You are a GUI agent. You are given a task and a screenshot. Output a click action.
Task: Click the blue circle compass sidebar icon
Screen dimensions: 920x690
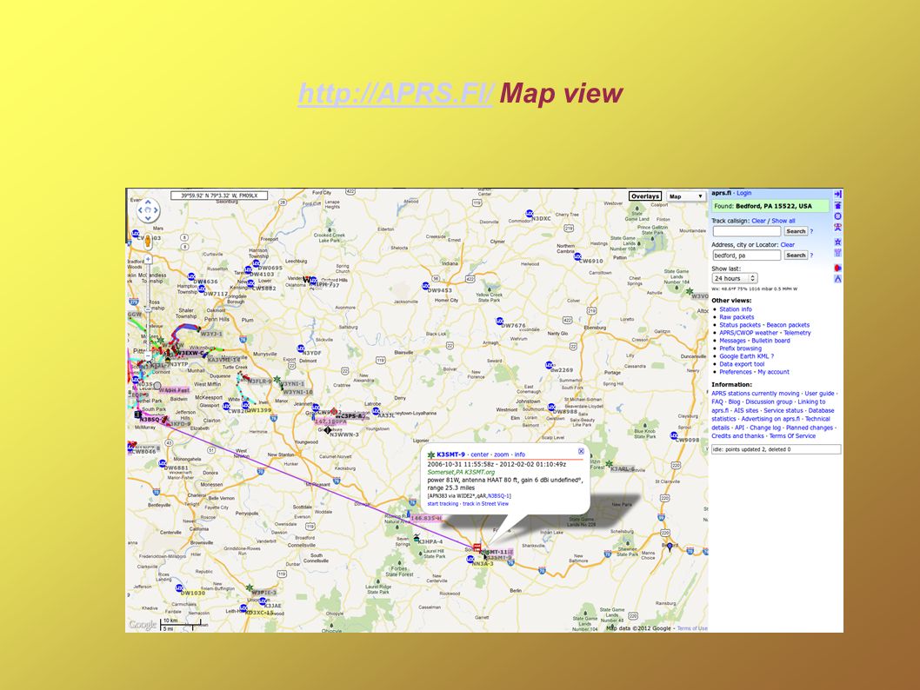[x=838, y=216]
